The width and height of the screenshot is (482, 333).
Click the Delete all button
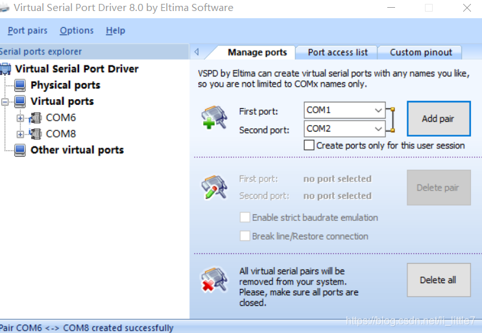tap(439, 280)
